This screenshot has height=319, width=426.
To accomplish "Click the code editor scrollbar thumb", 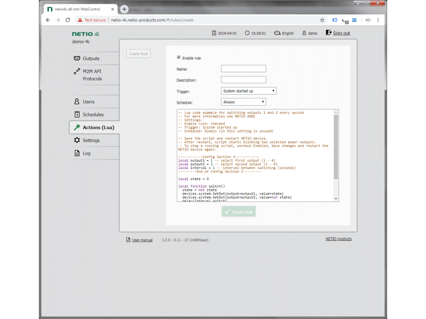I will click(x=336, y=147).
